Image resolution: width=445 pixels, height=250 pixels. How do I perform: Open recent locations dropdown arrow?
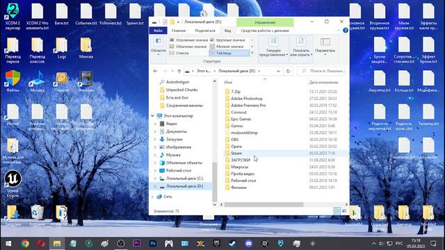coord(172,71)
